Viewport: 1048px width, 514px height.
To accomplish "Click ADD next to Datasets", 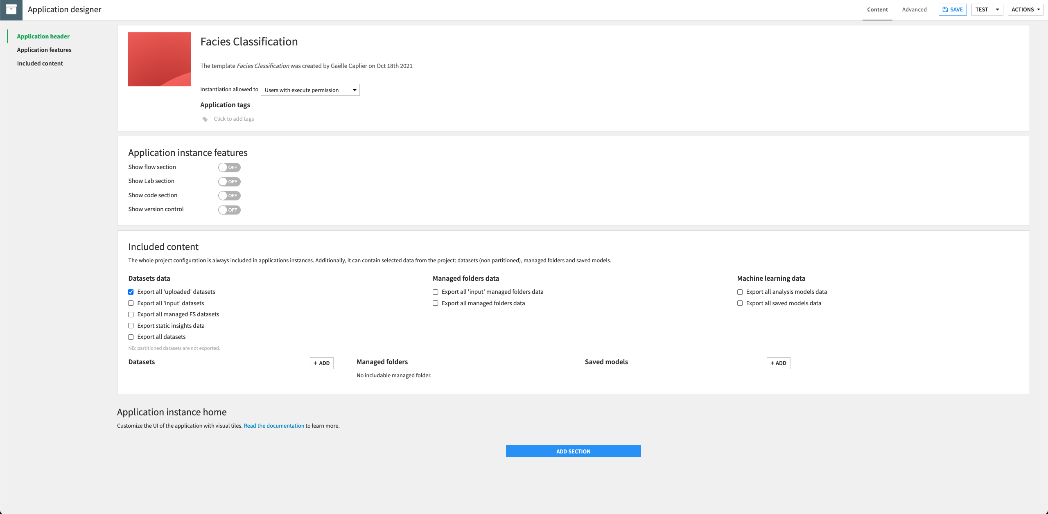I will coord(321,363).
